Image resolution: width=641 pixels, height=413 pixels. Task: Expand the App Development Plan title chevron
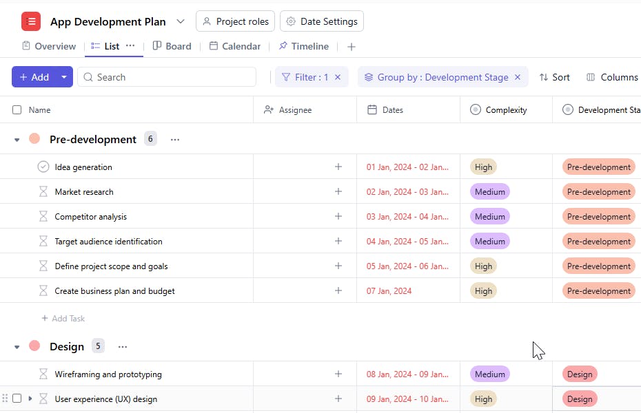coord(181,21)
